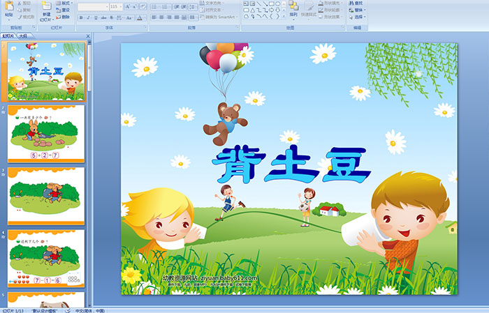The width and height of the screenshot is (489, 313).
Task: Toggle Strikethrough (abc) formatting
Action: pyautogui.click(x=103, y=17)
